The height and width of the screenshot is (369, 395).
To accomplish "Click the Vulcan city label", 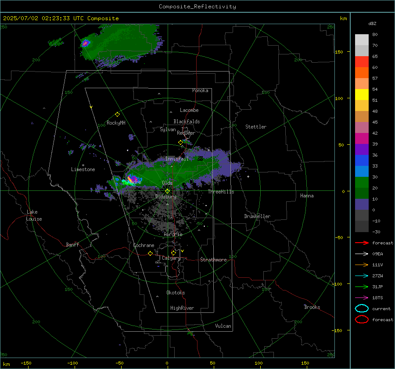I will [223, 326].
